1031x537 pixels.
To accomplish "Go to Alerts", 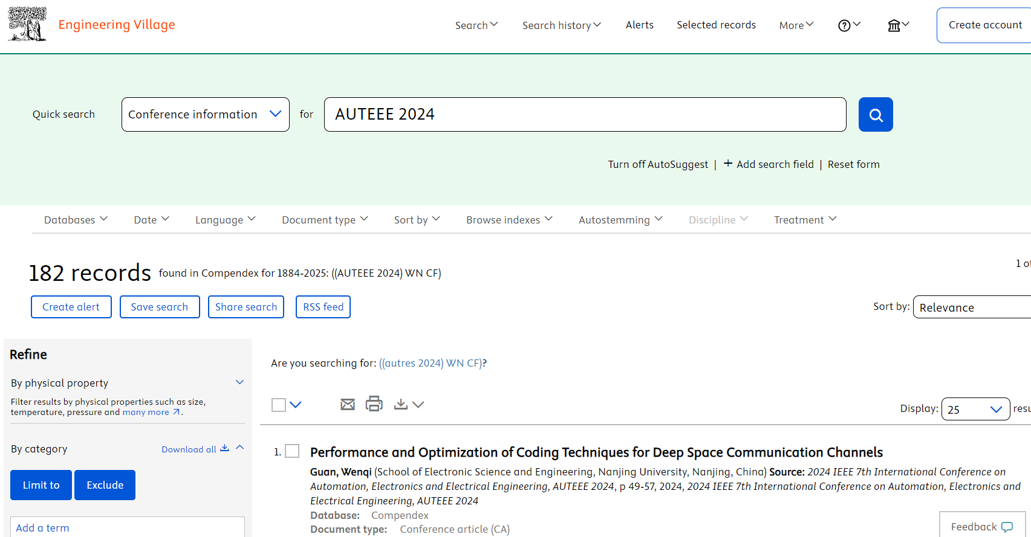I will [639, 25].
